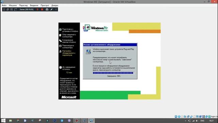The width and height of the screenshot is (218, 123).
Task: Activate the pencil drawing tool in recorder
Action: [51, 9]
